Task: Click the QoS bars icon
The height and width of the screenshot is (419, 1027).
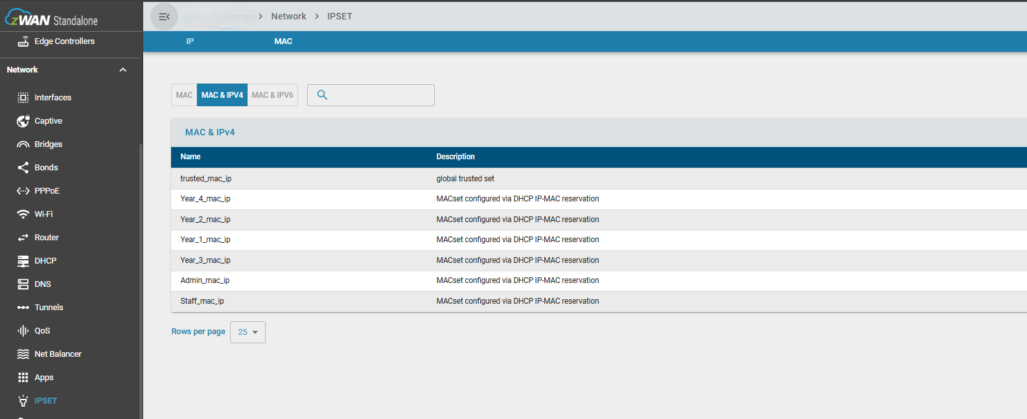Action: [x=23, y=331]
